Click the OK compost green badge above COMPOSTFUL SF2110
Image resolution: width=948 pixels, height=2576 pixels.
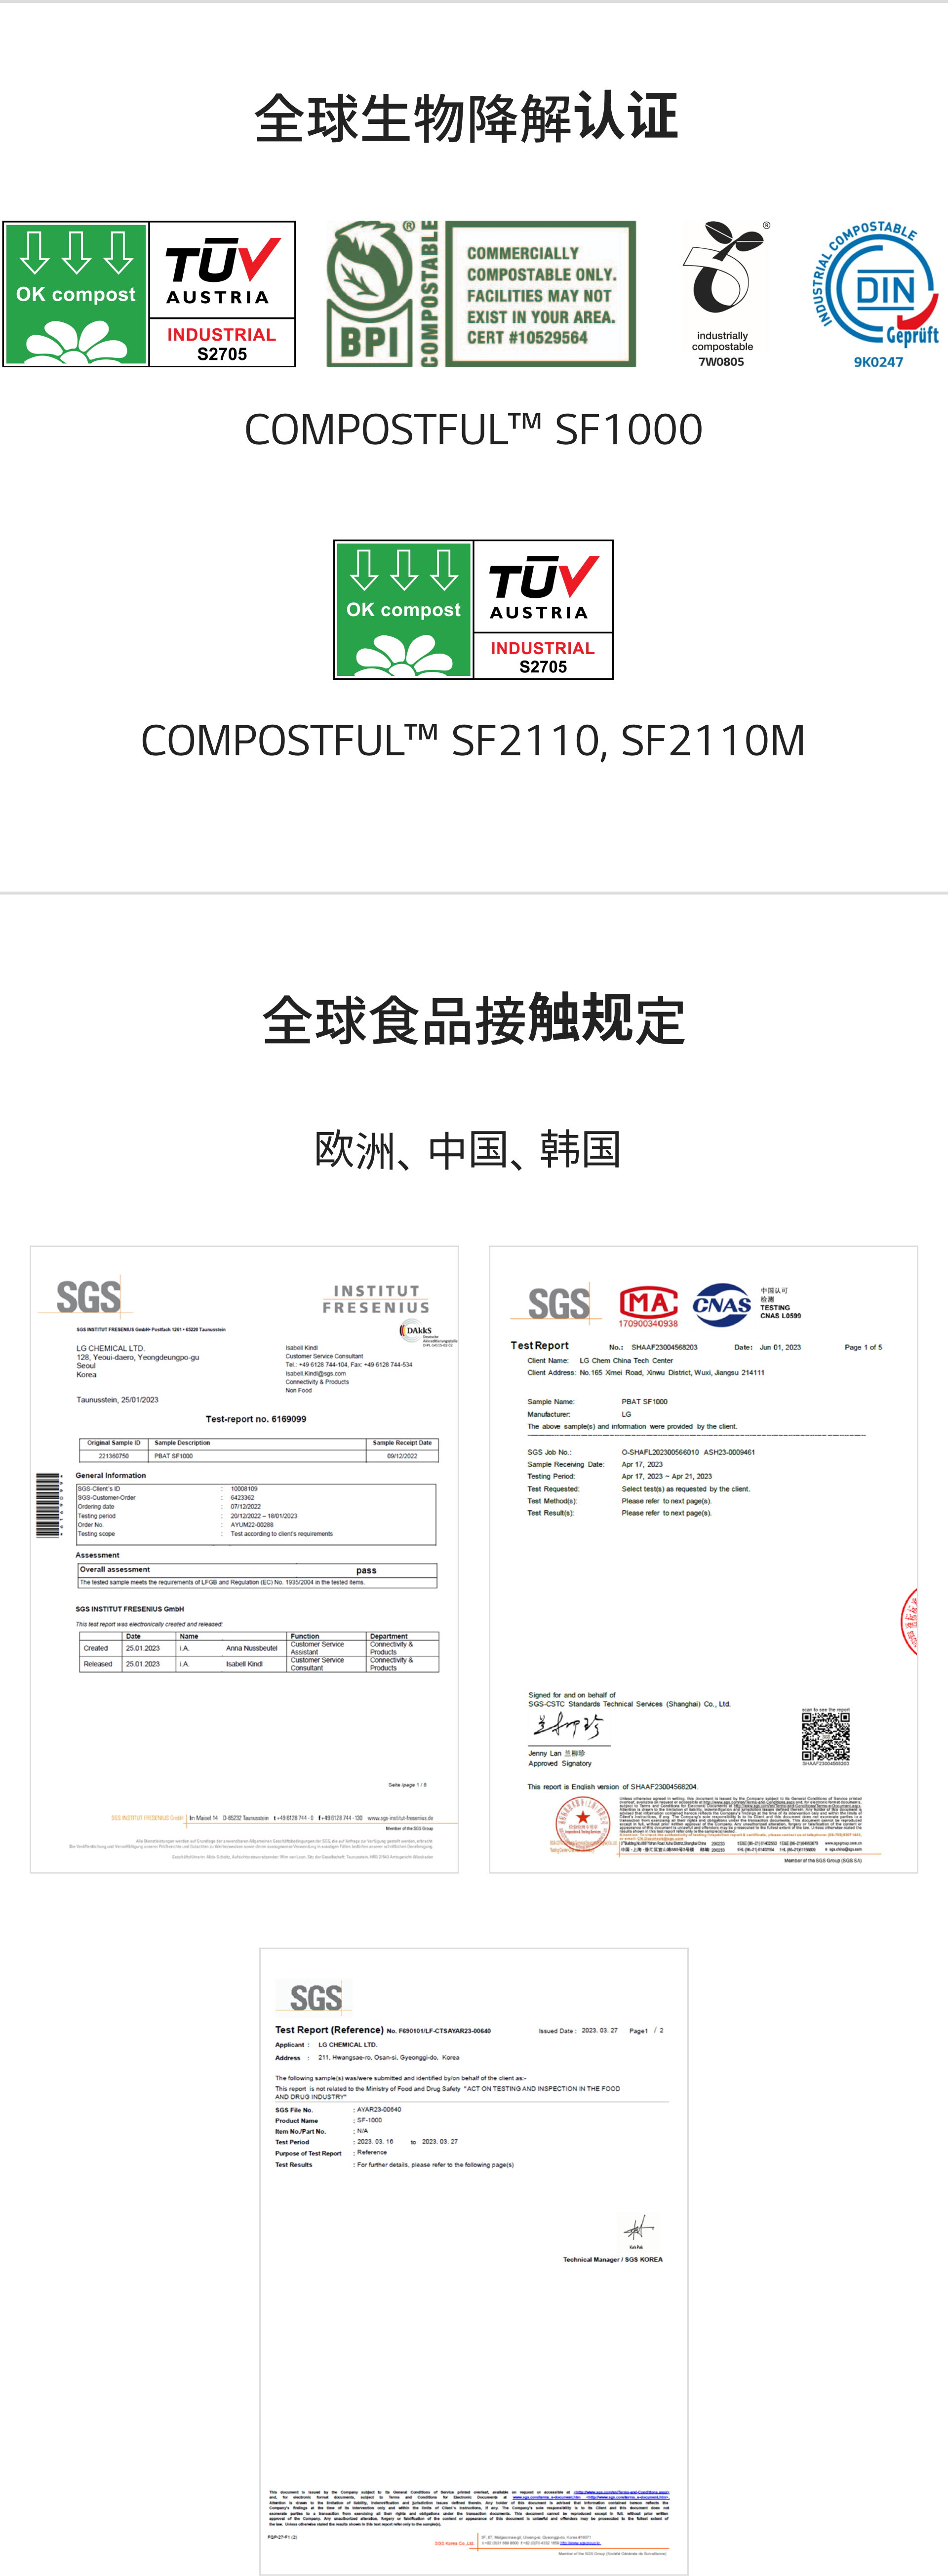click(403, 610)
